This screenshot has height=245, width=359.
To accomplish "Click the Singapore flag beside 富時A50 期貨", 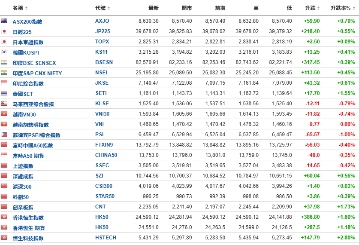I will pyautogui.click(x=4, y=155).
